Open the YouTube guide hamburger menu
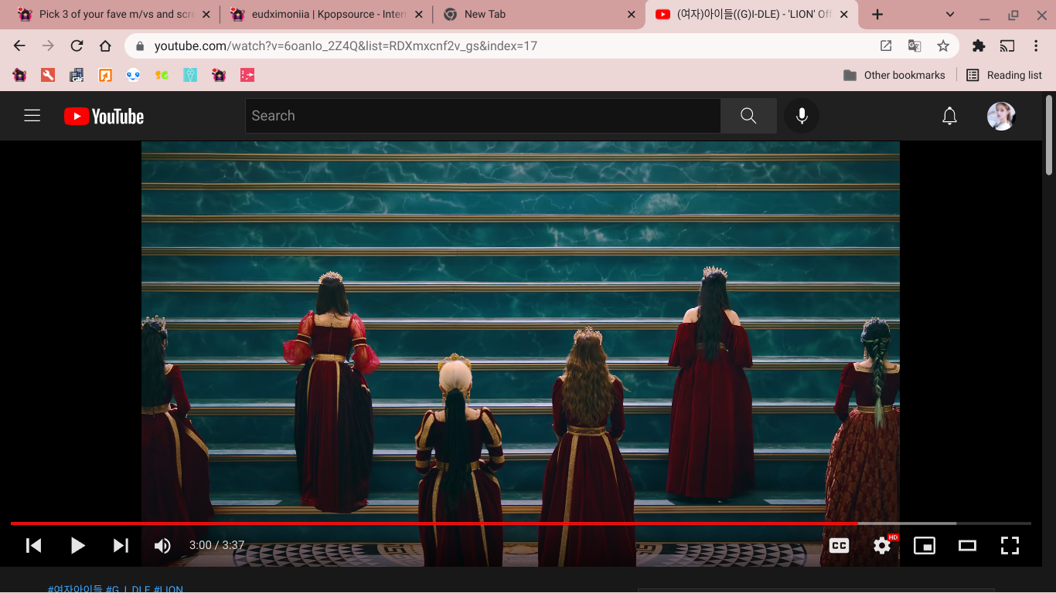Screen dimensions: 1056x593 point(32,116)
